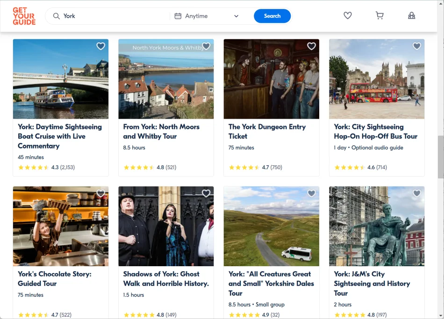Image resolution: width=444 pixels, height=319 pixels.
Task: Favorite The York Dungeon Entry Ticket
Action: [311, 46]
